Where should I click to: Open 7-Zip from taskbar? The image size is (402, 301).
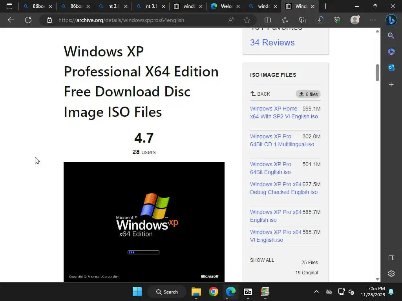point(248,292)
